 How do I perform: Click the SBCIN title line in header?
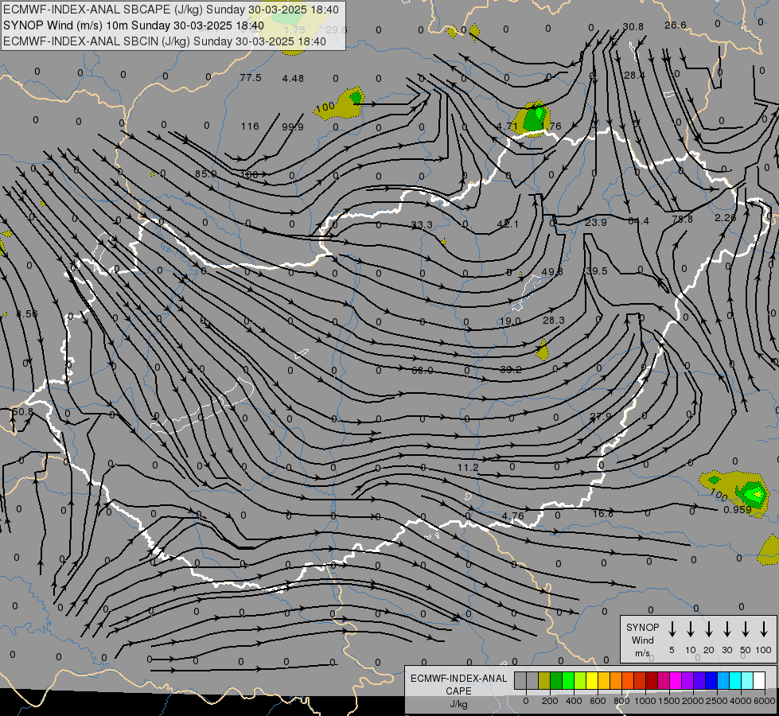click(x=165, y=41)
